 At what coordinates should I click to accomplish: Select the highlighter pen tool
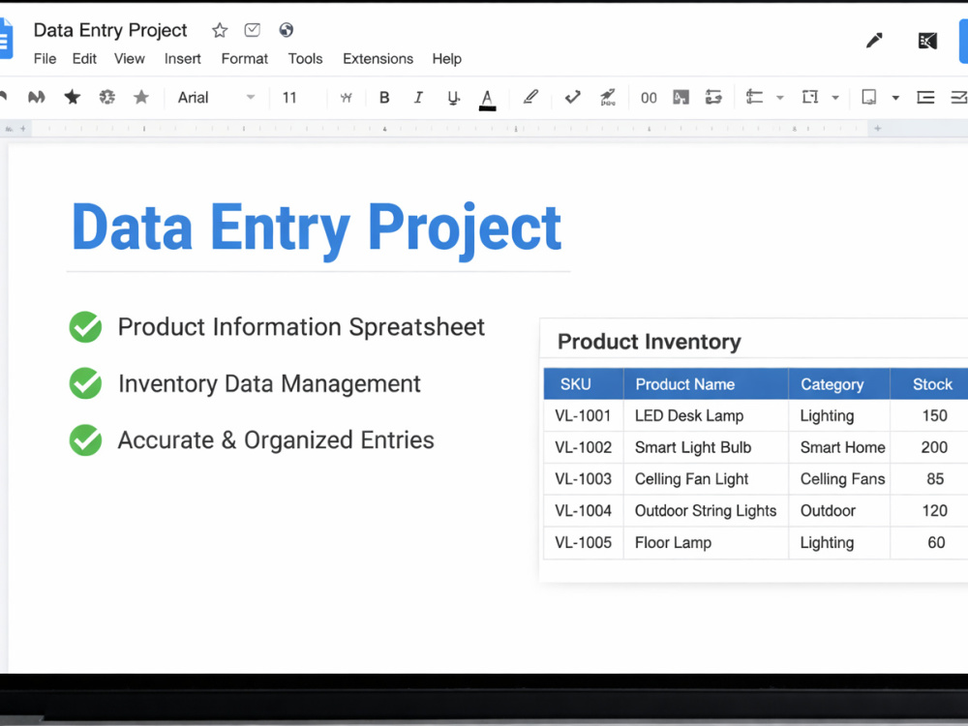click(530, 97)
